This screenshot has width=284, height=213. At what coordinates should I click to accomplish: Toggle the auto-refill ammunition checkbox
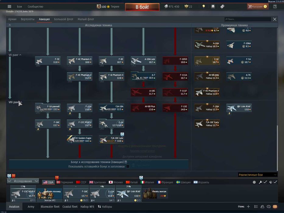275,182
